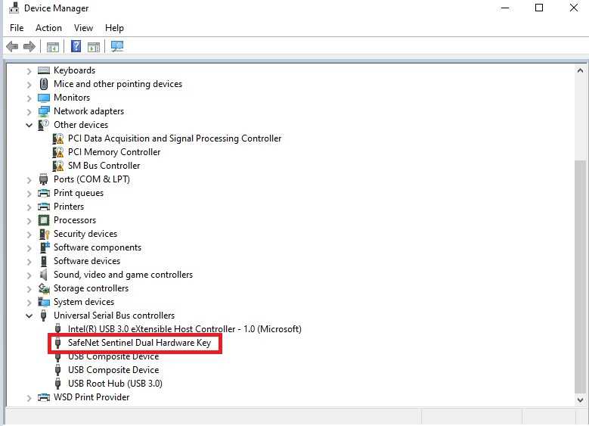Open the Action menu
This screenshot has width=589, height=426.
click(x=48, y=28)
